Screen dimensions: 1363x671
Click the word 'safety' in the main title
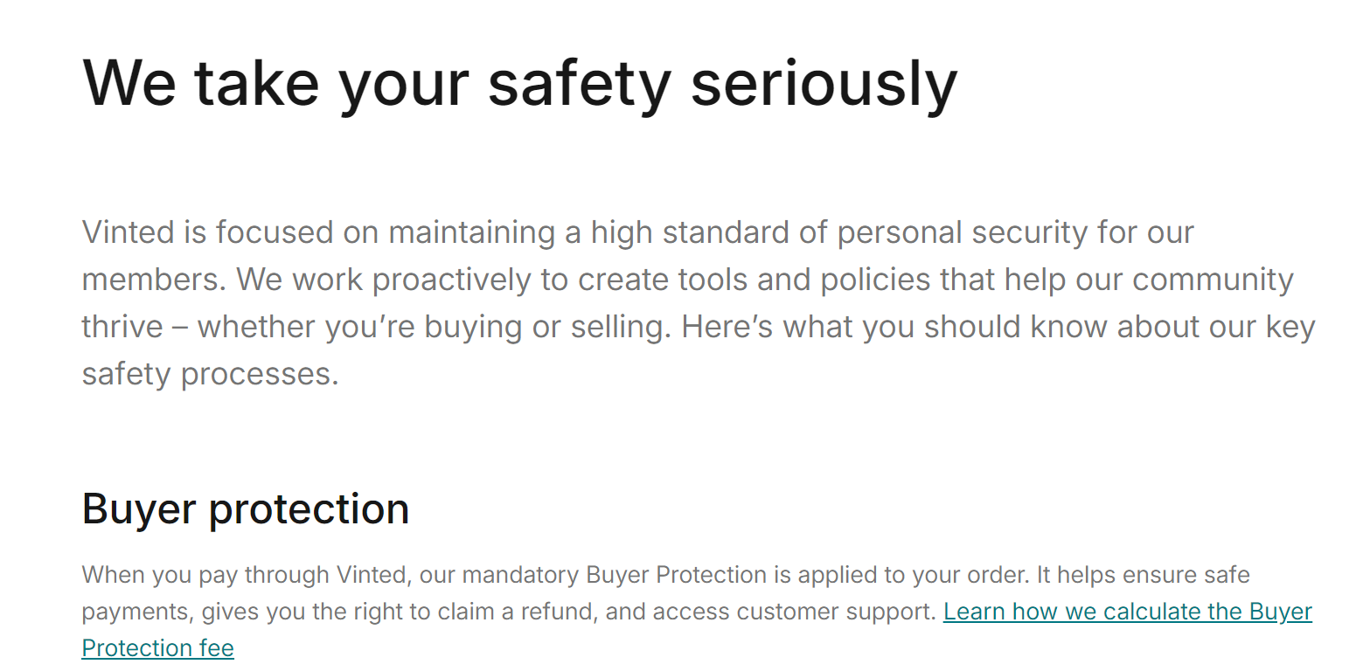(579, 83)
